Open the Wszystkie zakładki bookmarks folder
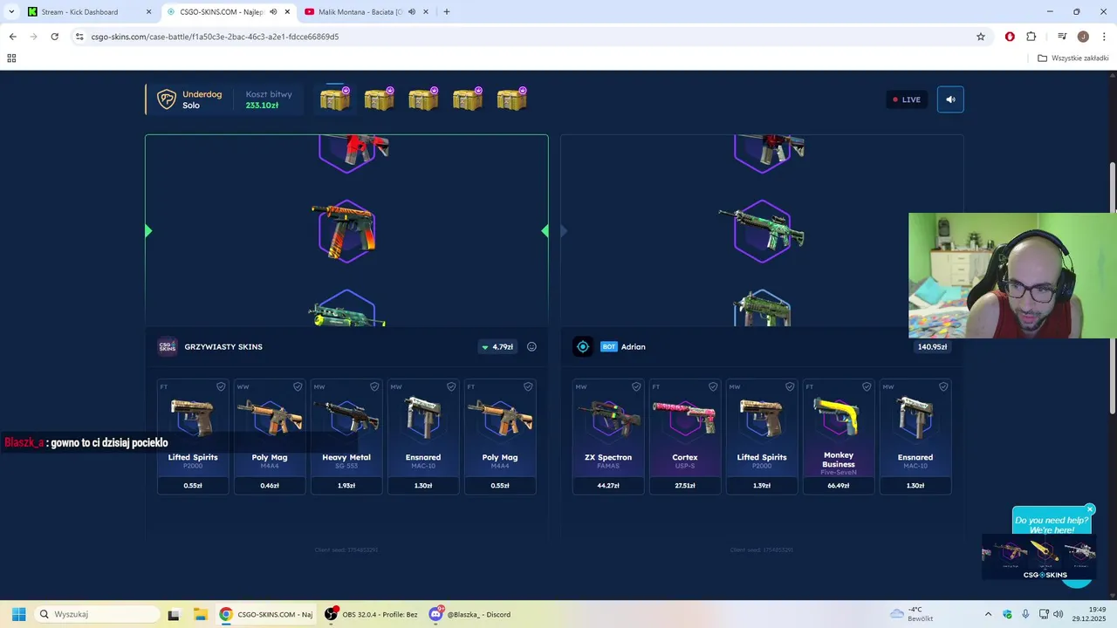1117x628 pixels. pyautogui.click(x=1073, y=58)
